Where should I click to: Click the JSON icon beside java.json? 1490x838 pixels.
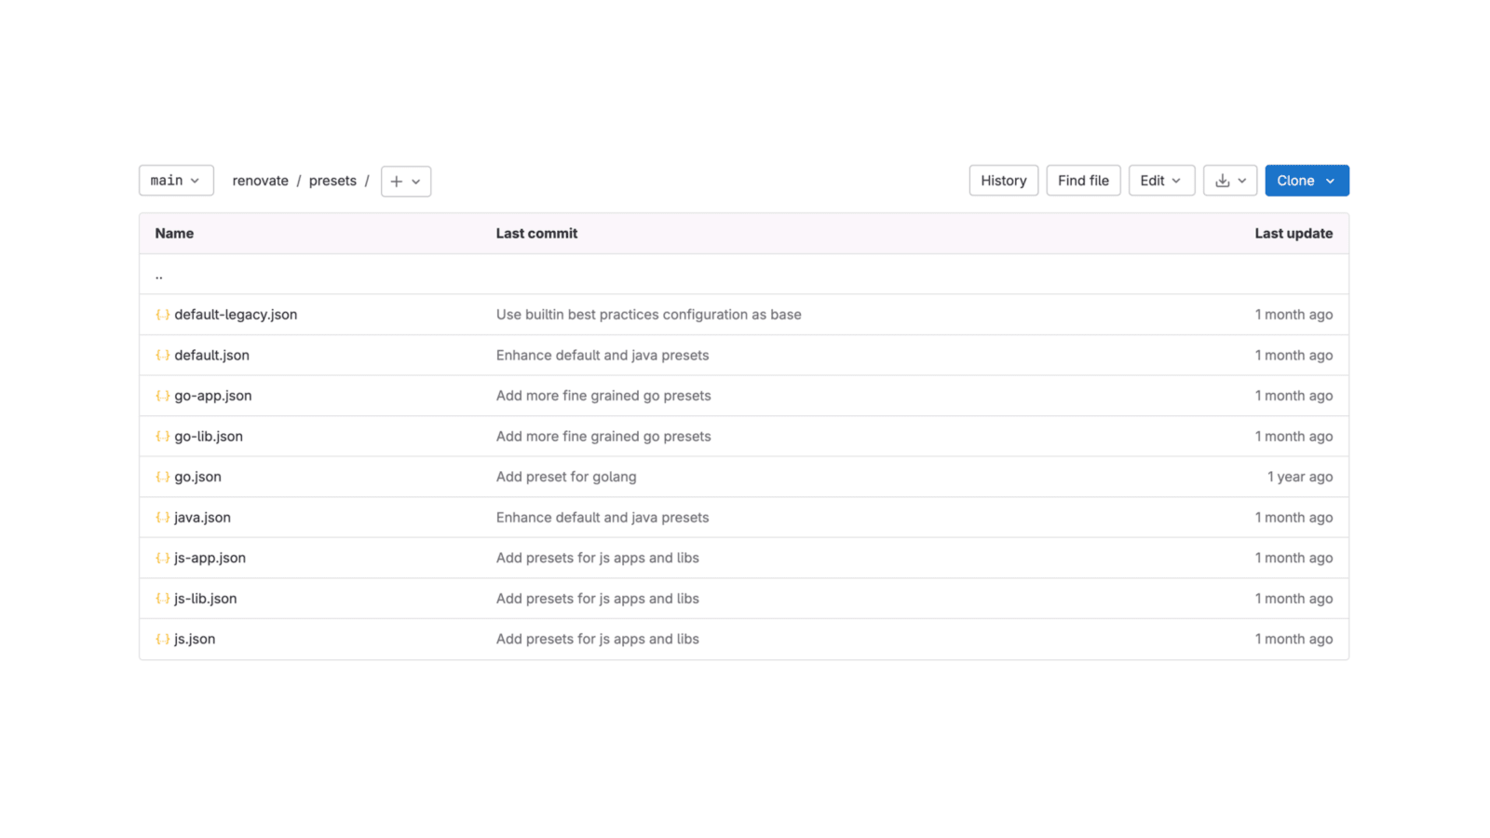[163, 518]
